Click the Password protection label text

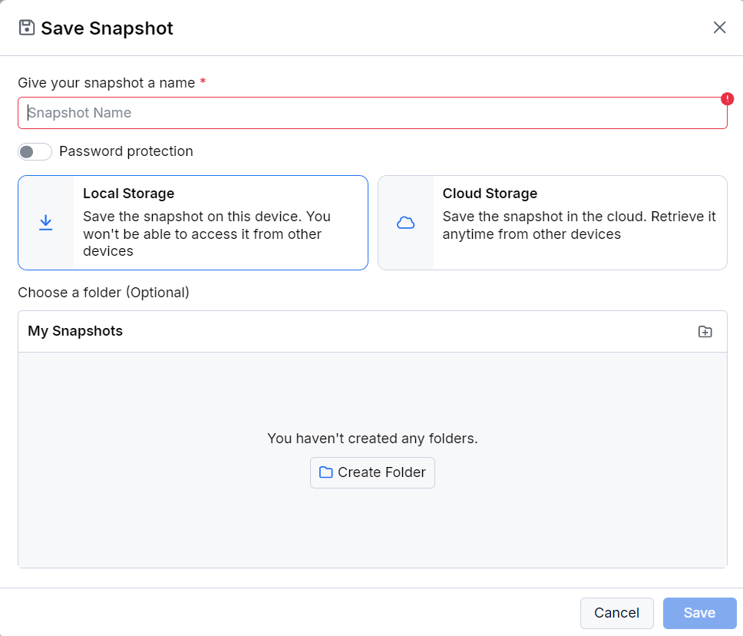coord(126,151)
